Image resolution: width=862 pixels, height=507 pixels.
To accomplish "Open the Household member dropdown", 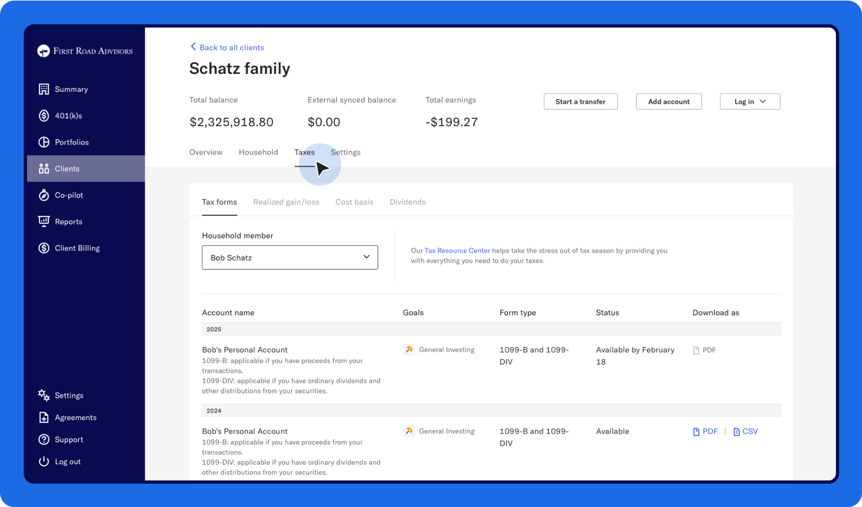I will (x=290, y=257).
